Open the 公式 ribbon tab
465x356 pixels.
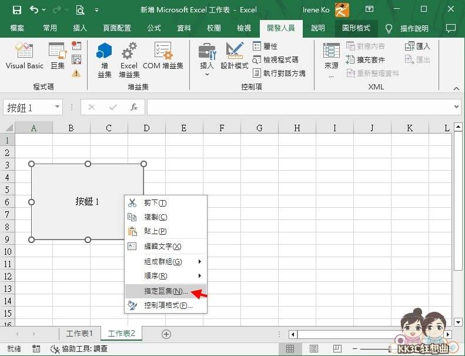(x=154, y=28)
